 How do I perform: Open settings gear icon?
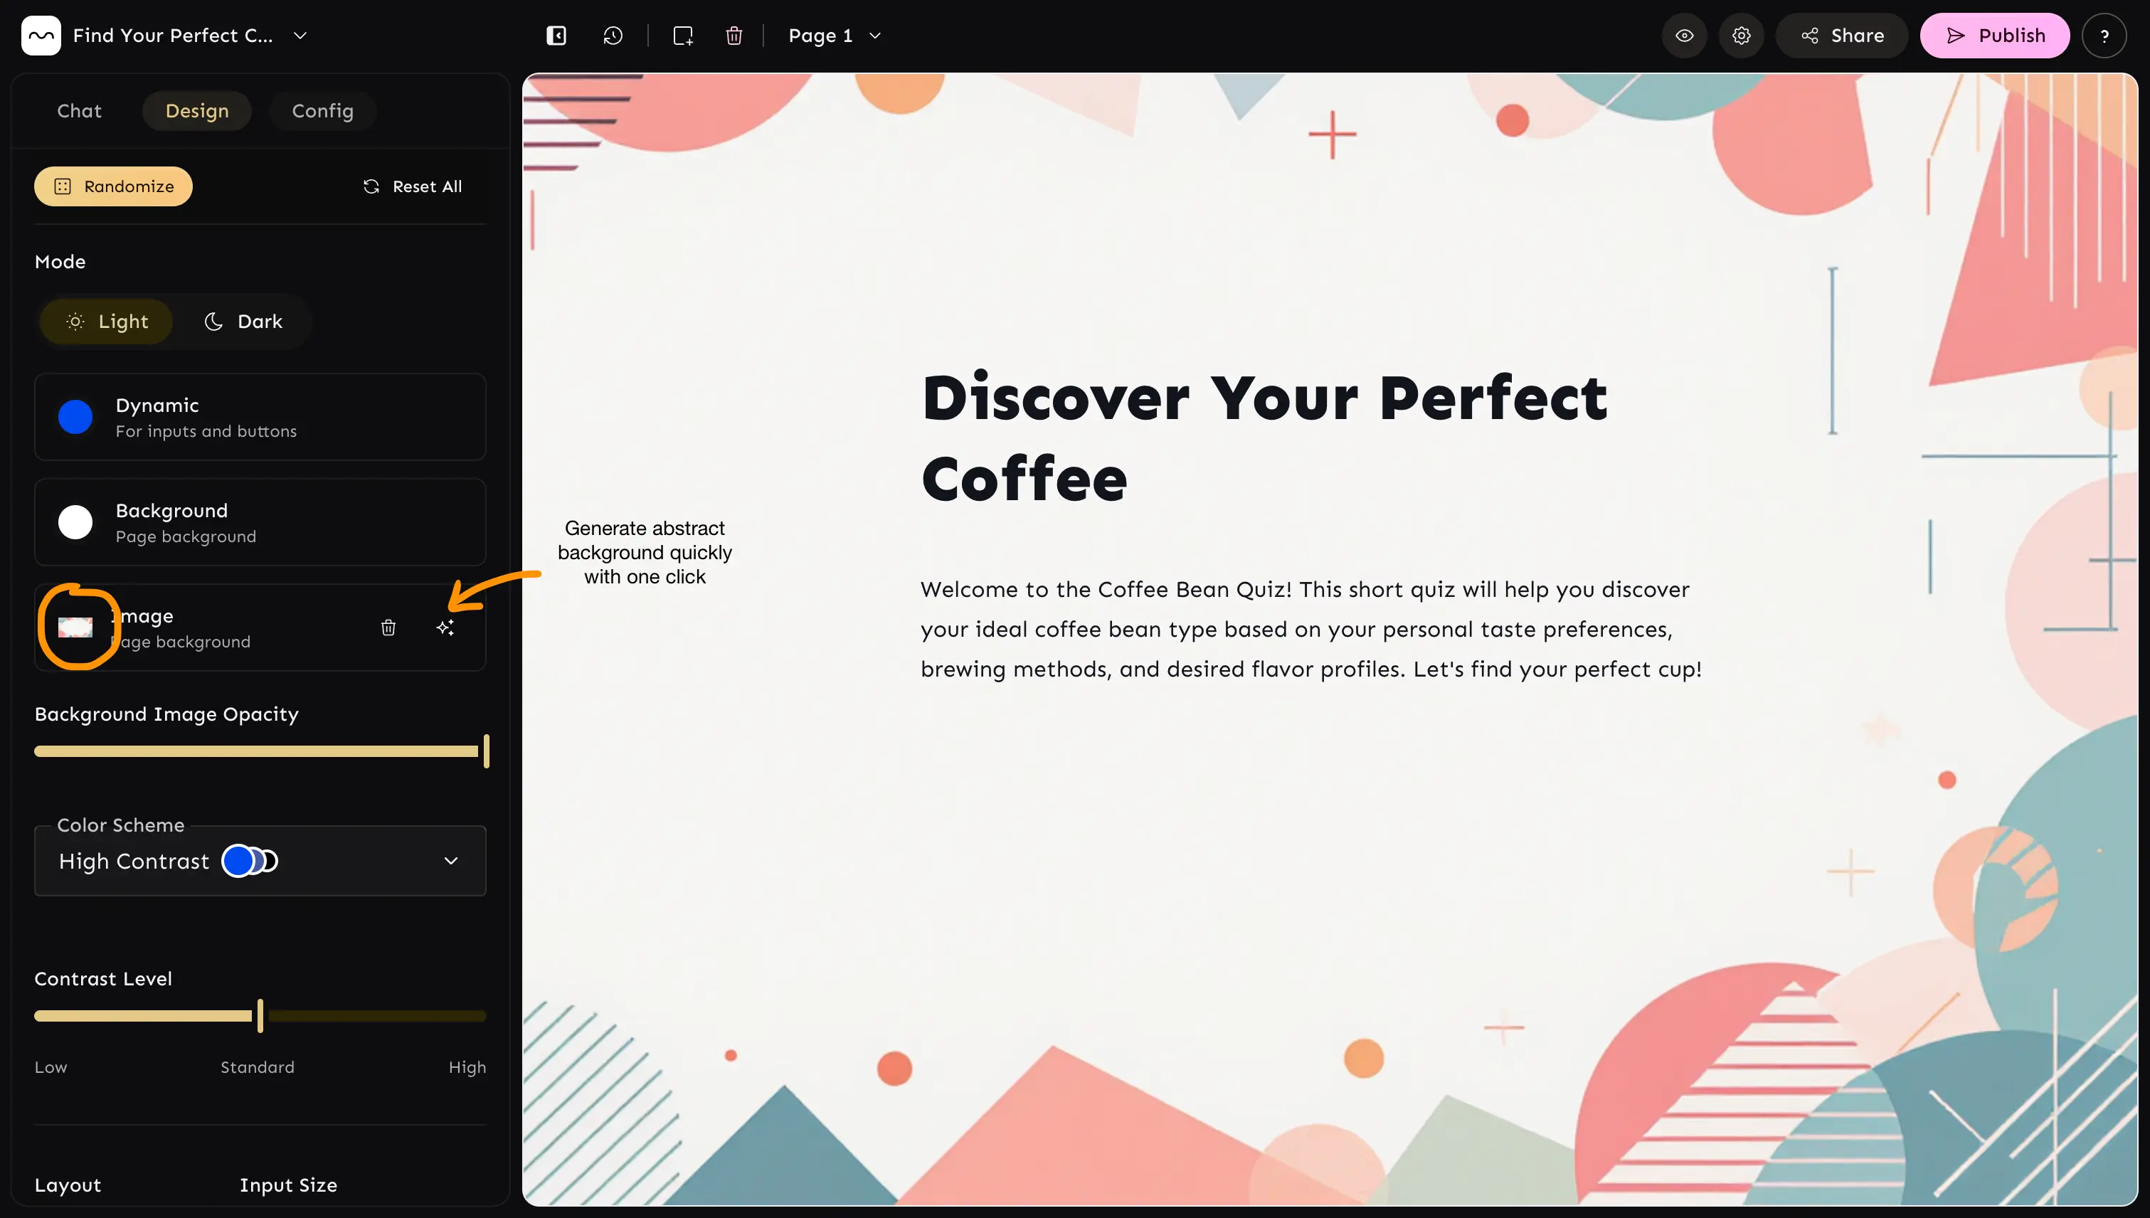(x=1741, y=35)
